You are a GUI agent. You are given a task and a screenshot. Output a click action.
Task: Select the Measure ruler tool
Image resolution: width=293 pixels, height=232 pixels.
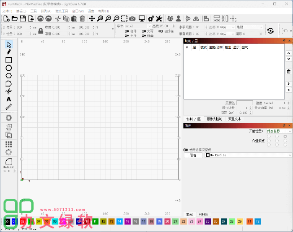tap(9, 107)
